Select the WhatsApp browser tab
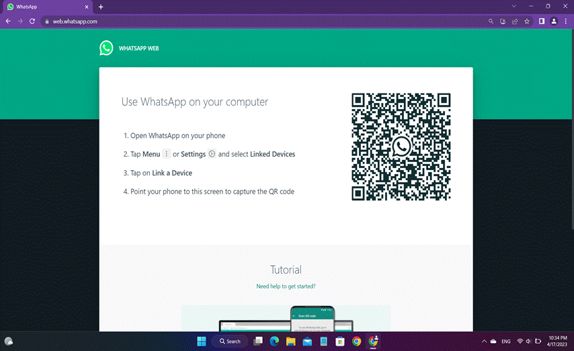Screen dimensions: 574x351 tap(46, 7)
